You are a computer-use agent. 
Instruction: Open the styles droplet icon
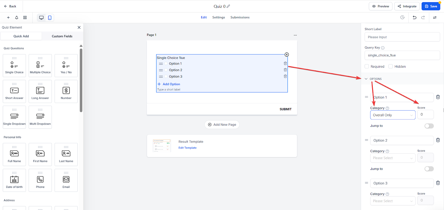pos(17,18)
